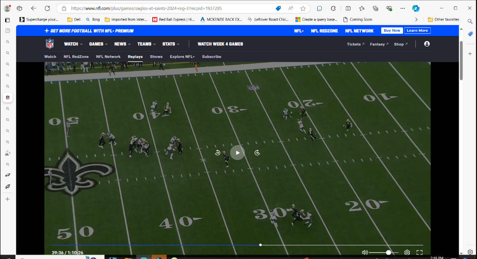The image size is (477, 259).
Task: Refresh the browser page
Action: pyautogui.click(x=47, y=8)
